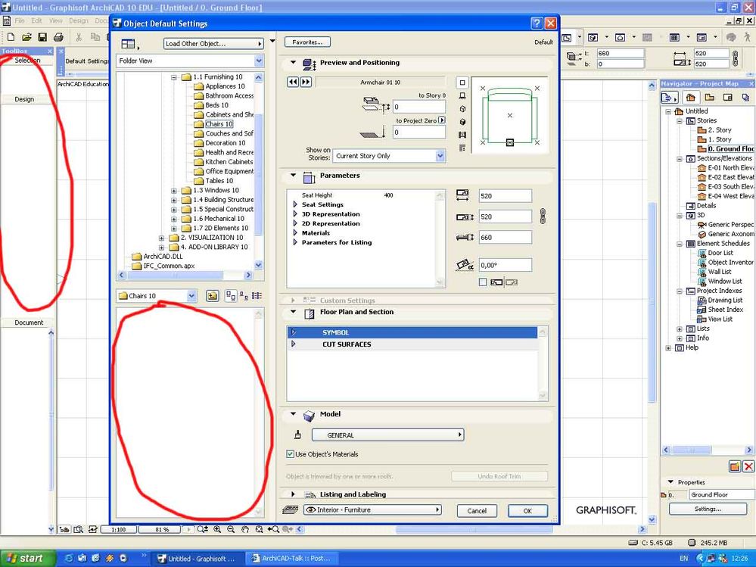756x567 pixels.
Task: Expand Listing and Labeling panel
Action: click(x=293, y=494)
